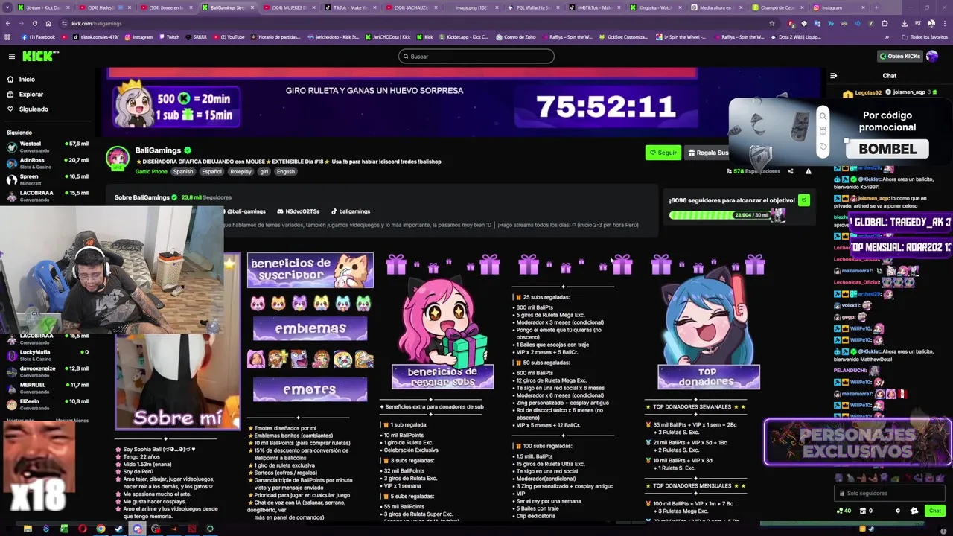Open the Kick hamburger sidebar menu
This screenshot has height=536, width=953.
point(11,56)
